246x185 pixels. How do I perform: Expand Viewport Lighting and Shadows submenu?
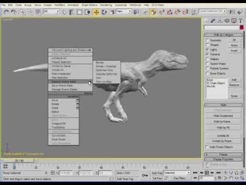(x=70, y=50)
